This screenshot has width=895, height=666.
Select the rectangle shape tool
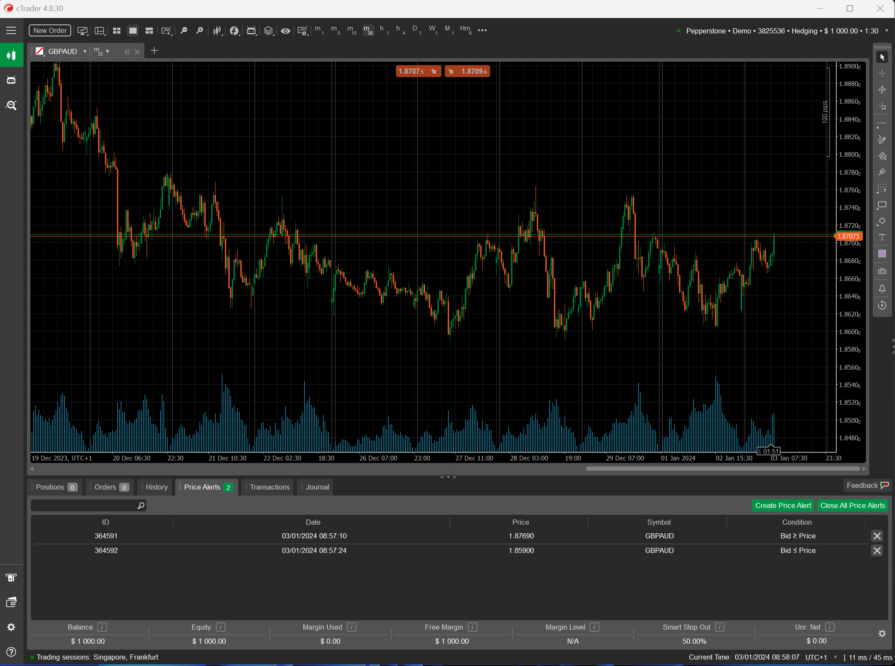(882, 205)
